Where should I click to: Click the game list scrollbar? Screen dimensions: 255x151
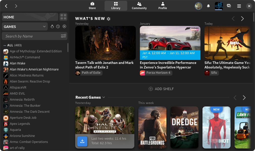[68, 48]
